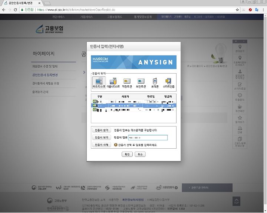Open the HRD-Net footer link
Screen dimensions: 267x213
tap(139, 187)
